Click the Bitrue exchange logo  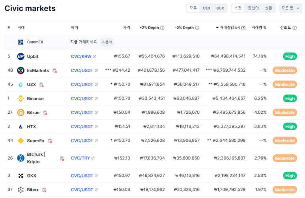click(x=21, y=113)
